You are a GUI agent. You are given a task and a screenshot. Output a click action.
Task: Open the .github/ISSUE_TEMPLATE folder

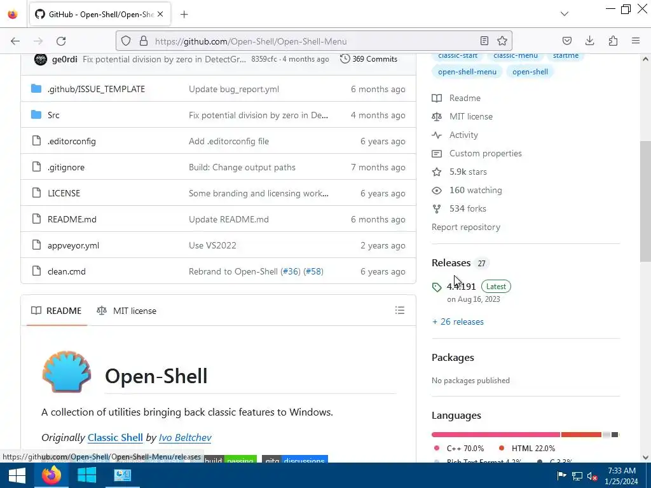tap(97, 89)
